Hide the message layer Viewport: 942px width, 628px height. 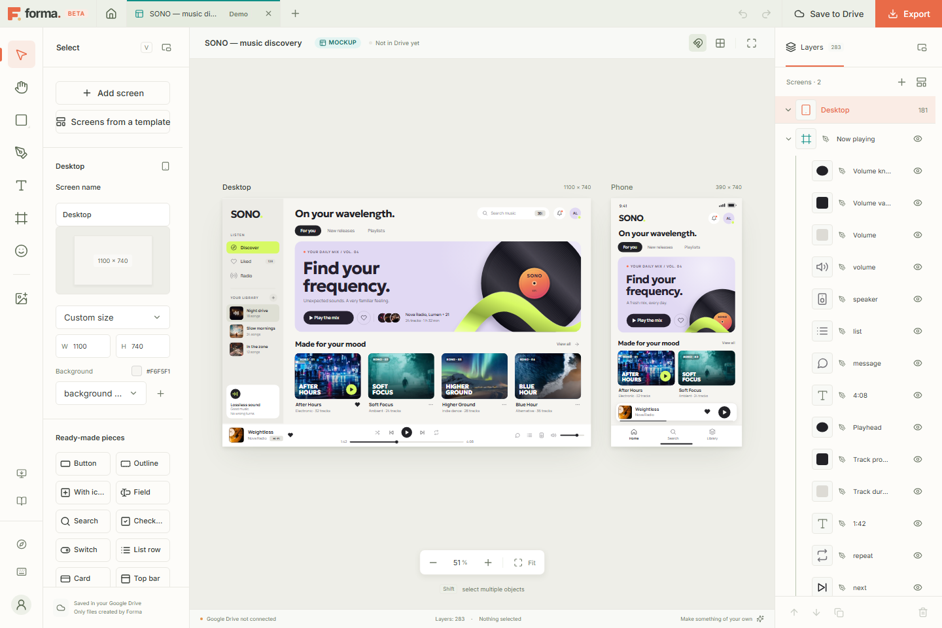(x=918, y=363)
